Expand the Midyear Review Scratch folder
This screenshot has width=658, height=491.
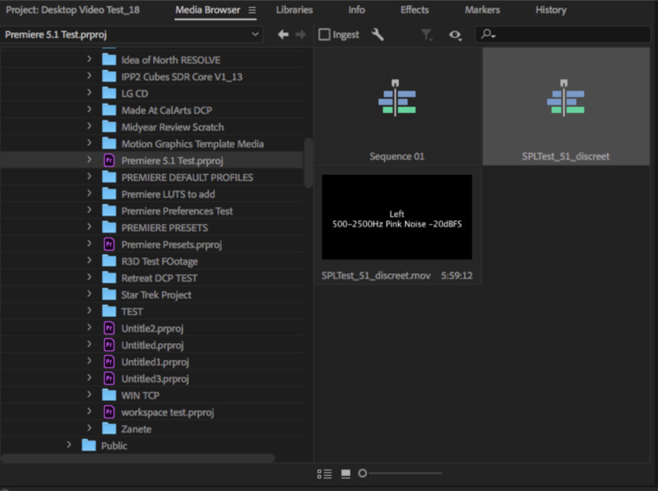[x=89, y=127]
